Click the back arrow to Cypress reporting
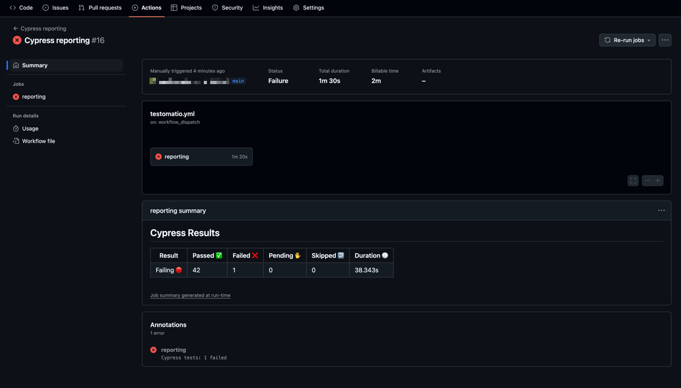Image resolution: width=681 pixels, height=388 pixels. click(x=15, y=28)
